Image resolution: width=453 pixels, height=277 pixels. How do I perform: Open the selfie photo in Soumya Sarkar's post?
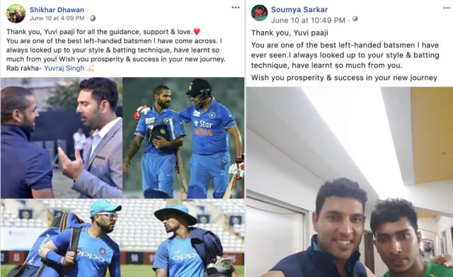point(350,182)
